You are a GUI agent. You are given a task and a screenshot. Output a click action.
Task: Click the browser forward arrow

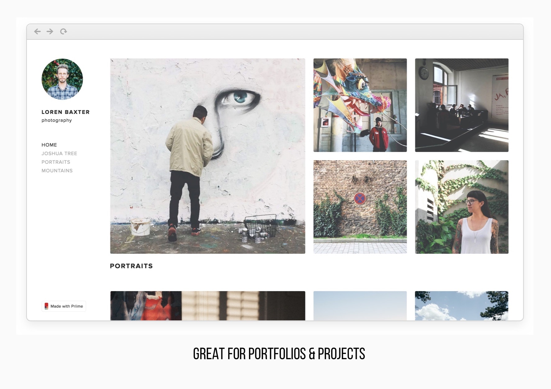[x=50, y=31]
